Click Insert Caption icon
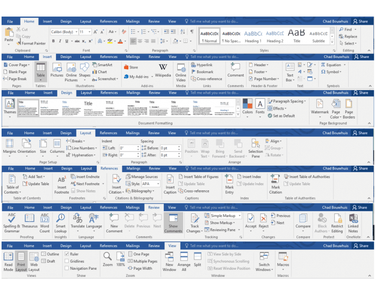Viewport: 376px width, 295px height. tap(170, 185)
